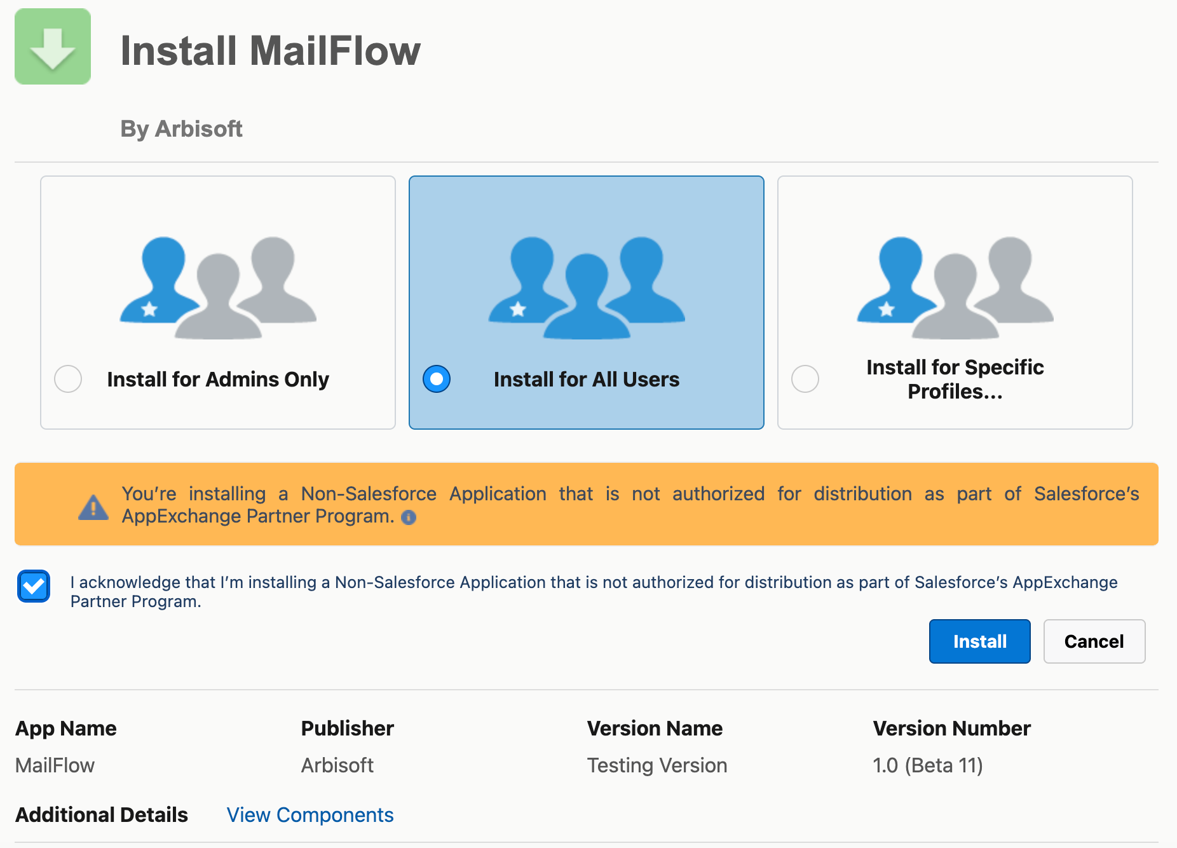This screenshot has width=1177, height=848.
Task: Click the By Arbisoft subtitle
Action: coord(181,129)
